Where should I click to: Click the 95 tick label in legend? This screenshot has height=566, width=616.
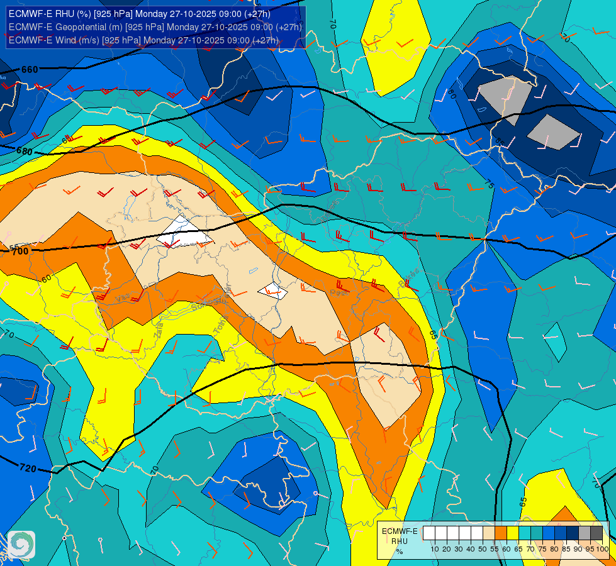tap(590, 549)
